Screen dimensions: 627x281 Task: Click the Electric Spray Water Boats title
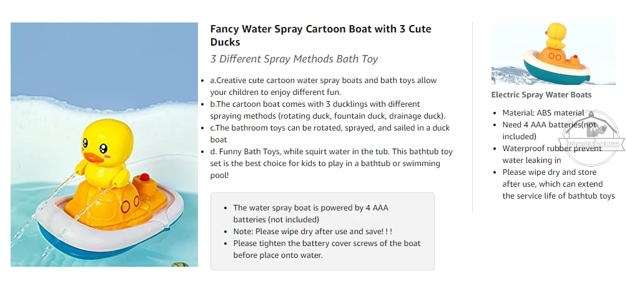coord(541,95)
